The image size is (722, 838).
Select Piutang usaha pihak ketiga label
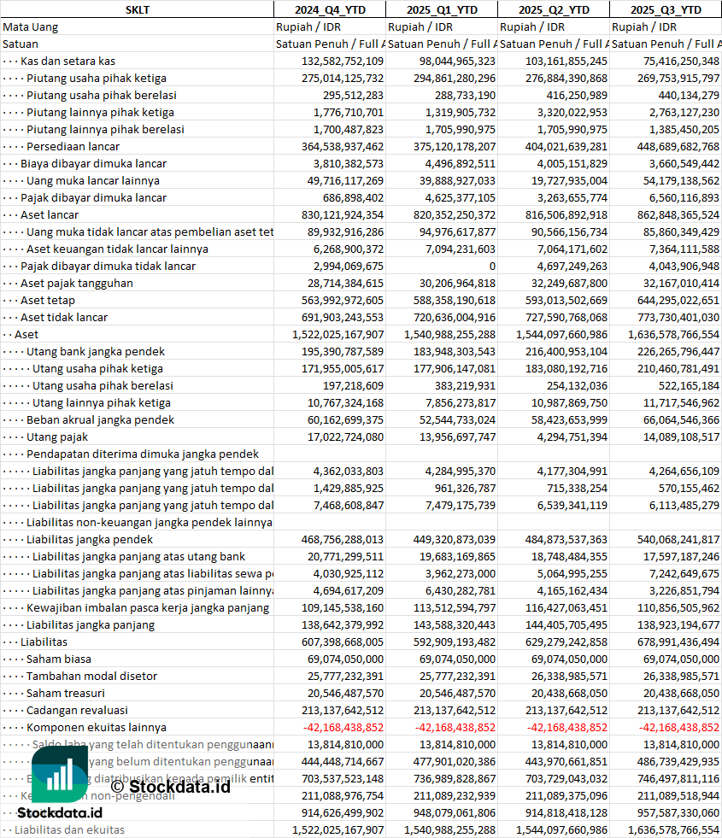pyautogui.click(x=97, y=78)
